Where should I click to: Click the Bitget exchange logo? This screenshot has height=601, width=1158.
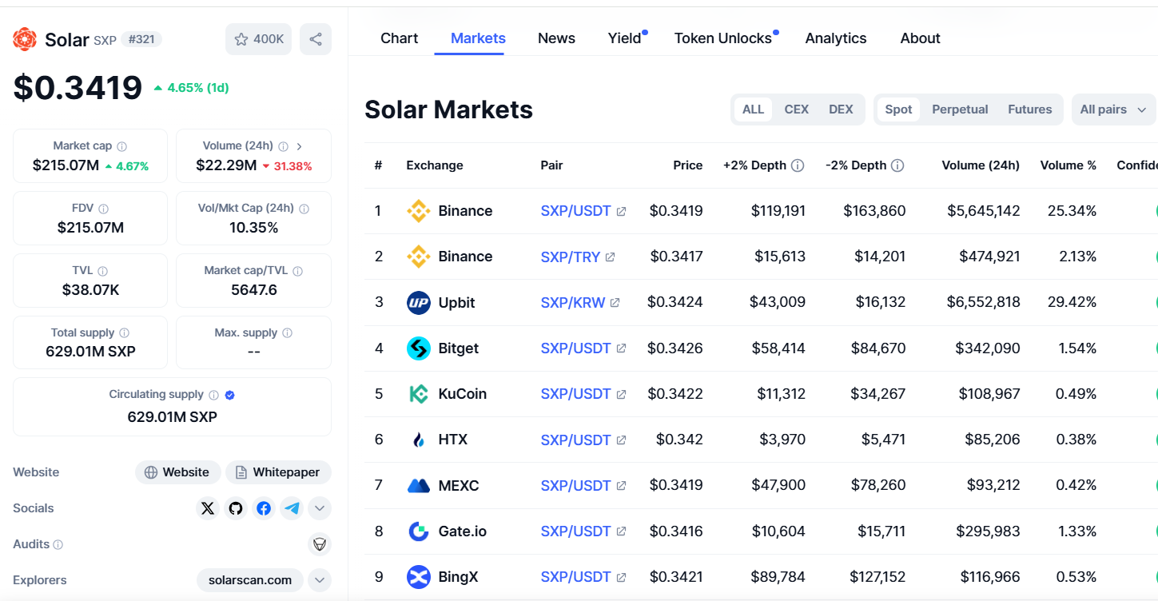(x=419, y=348)
